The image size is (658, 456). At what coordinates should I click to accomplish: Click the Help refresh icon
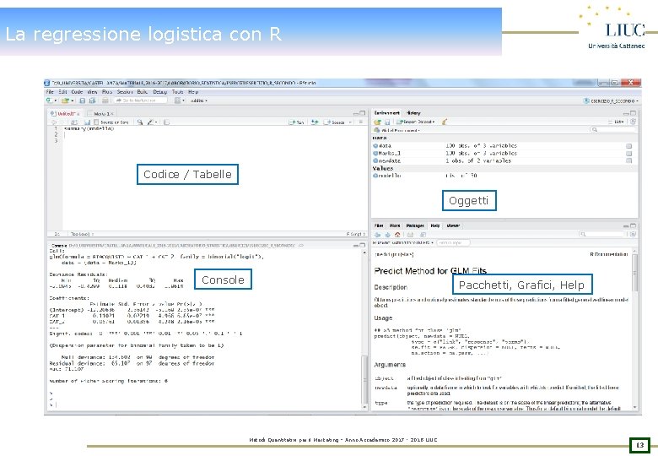[x=633, y=234]
